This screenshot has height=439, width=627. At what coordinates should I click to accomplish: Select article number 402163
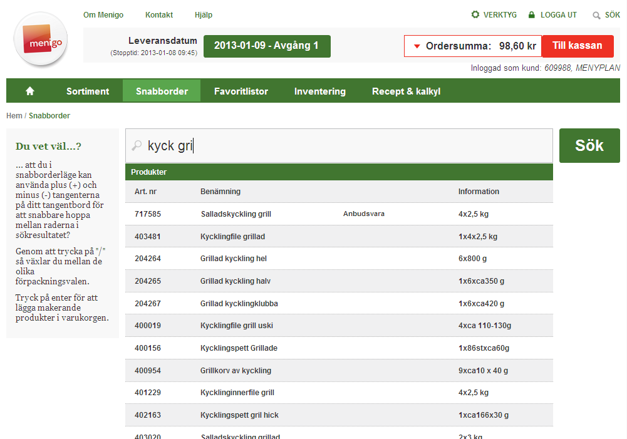(x=148, y=415)
